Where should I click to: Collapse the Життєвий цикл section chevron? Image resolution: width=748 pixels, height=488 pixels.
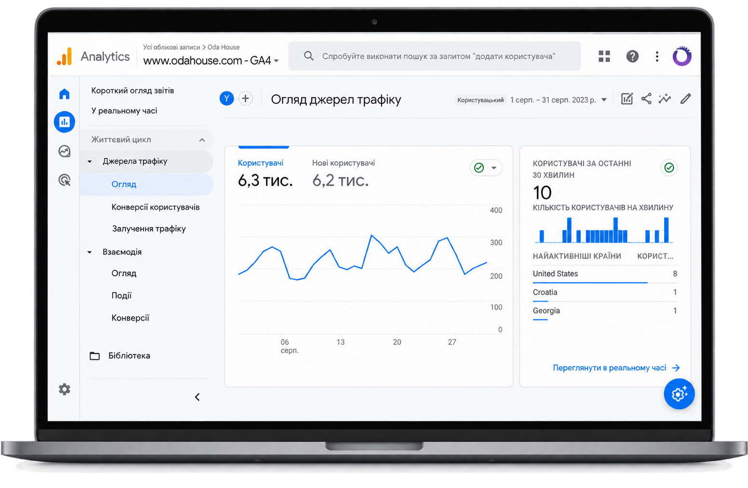[x=202, y=140]
